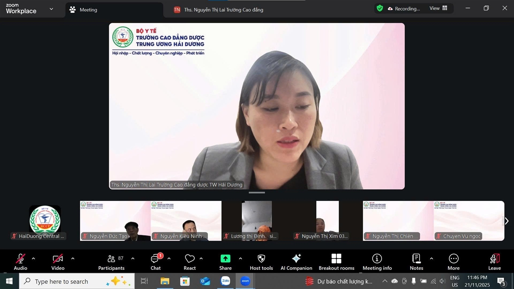Open the Zoom Workplace dropdown chevron
This screenshot has width=514, height=289.
(51, 9)
